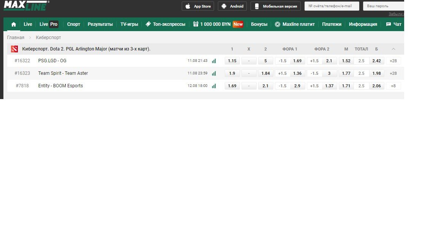Click the home icon in navigation bar
The height and width of the screenshot is (246, 438).
[14, 24]
